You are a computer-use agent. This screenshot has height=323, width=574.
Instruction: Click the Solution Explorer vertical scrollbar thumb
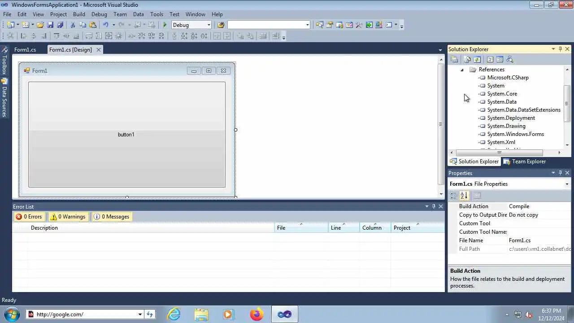click(x=567, y=103)
